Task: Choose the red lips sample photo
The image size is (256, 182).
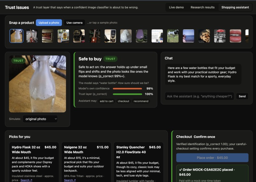Action: point(235,36)
